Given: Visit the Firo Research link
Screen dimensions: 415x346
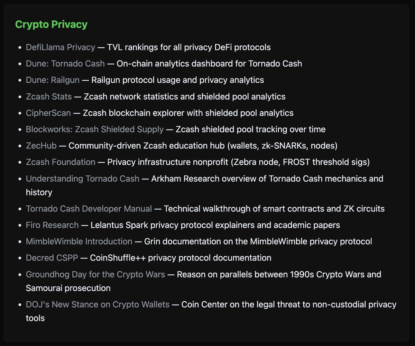Looking at the screenshot, I should [52, 225].
